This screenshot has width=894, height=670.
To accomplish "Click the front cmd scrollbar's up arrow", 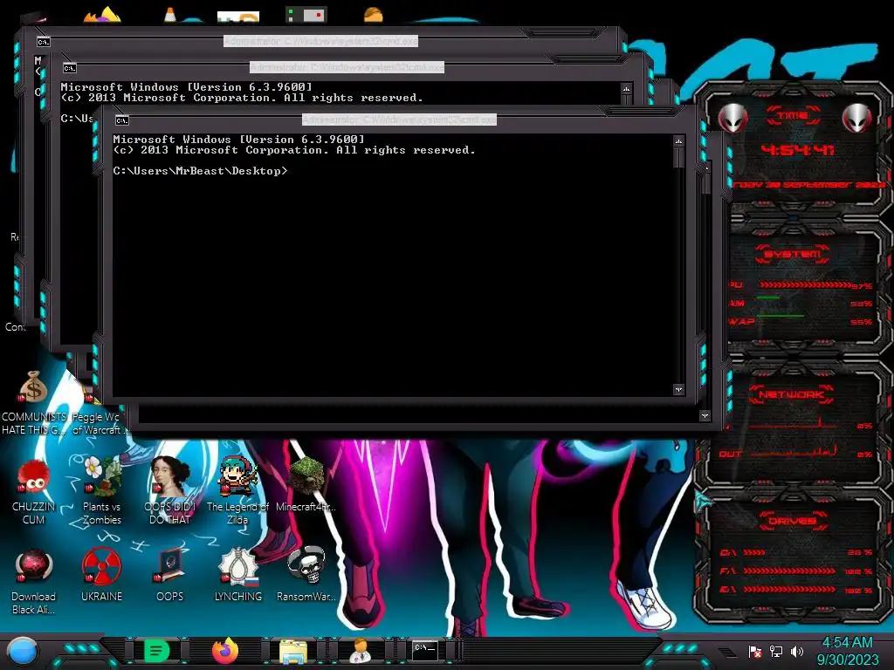I will (x=678, y=141).
